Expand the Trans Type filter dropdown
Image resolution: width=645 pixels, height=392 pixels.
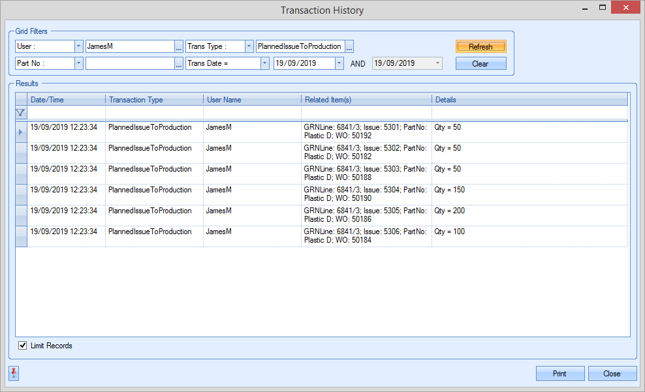coord(249,46)
